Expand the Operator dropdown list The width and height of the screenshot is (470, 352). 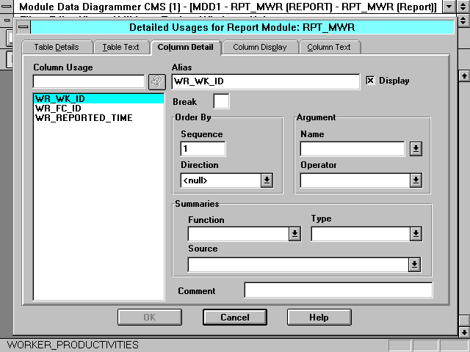pyautogui.click(x=416, y=180)
